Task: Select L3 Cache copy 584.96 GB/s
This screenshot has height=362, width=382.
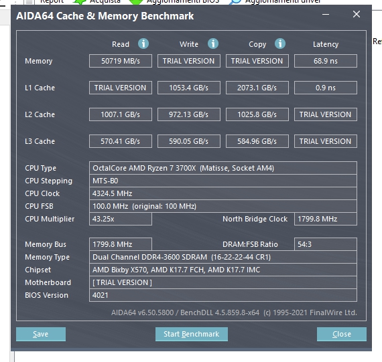Action: point(257,141)
